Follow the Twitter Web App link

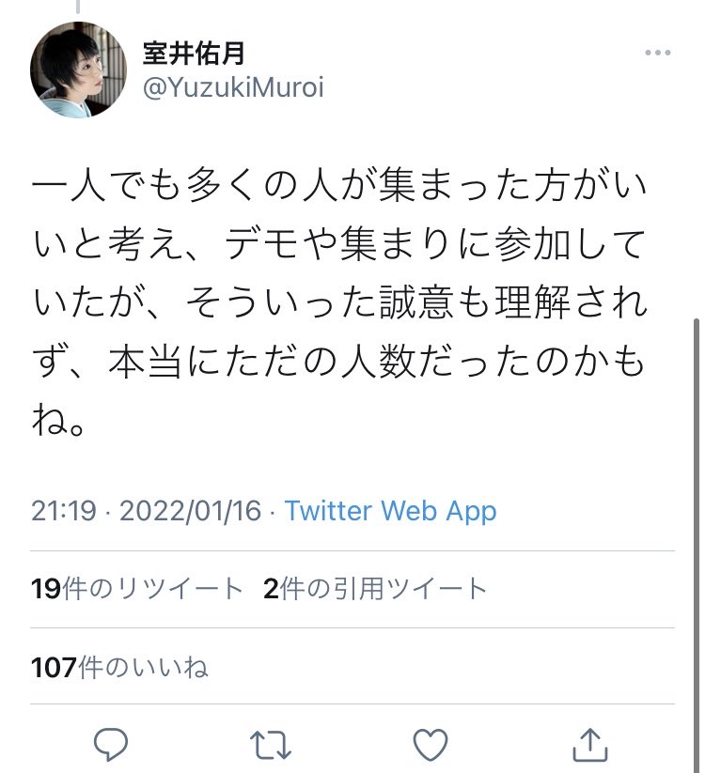point(390,511)
